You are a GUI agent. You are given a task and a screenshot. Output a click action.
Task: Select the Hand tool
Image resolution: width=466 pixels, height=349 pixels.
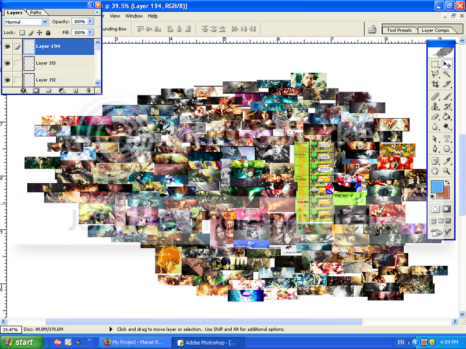tap(435, 171)
